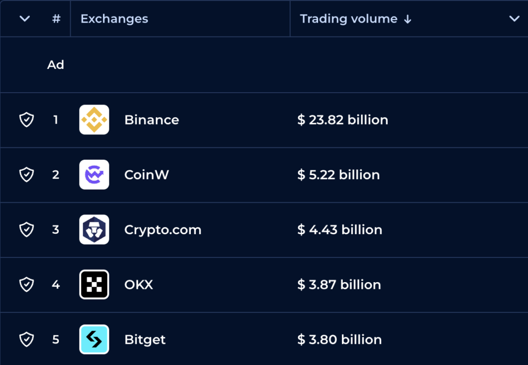
Task: Select the Exchanges column header
Action: click(x=114, y=19)
